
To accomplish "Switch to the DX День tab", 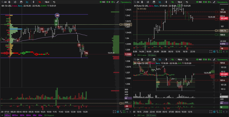I will tap(152, 55).
